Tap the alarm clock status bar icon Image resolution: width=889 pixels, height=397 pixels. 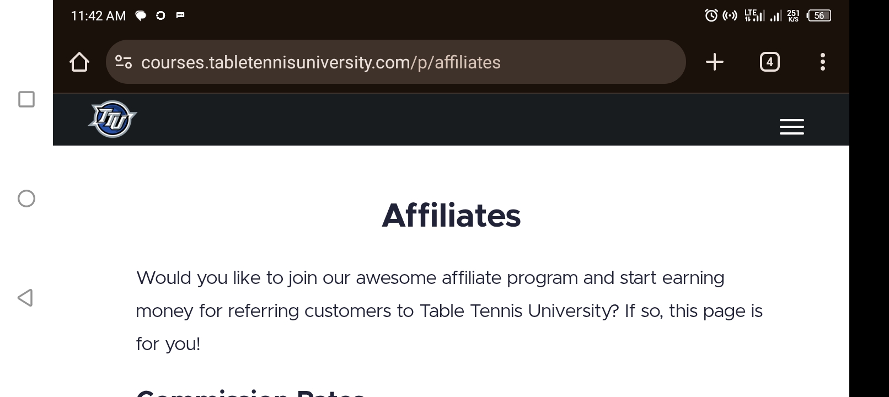coord(711,15)
